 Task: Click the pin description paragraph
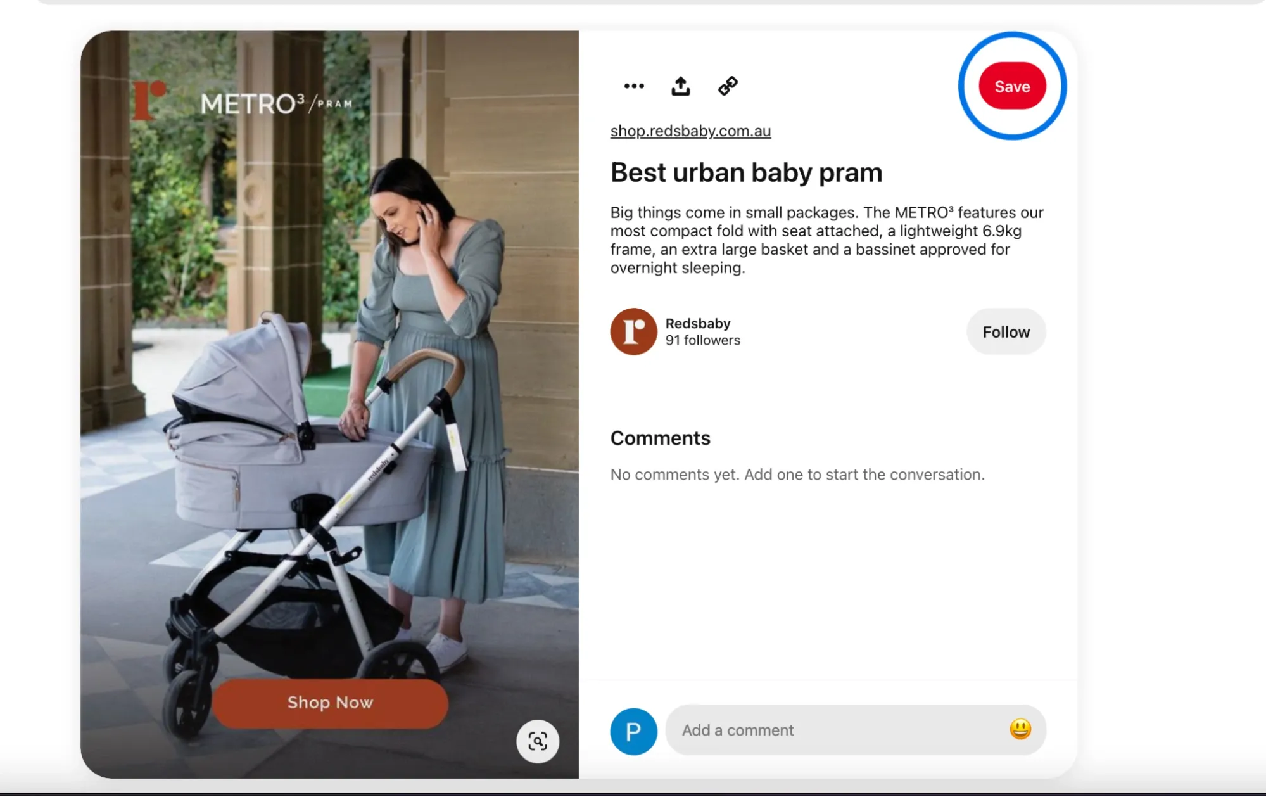826,240
